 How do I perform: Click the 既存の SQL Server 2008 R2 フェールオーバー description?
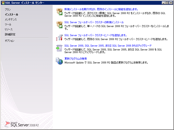(116, 39)
